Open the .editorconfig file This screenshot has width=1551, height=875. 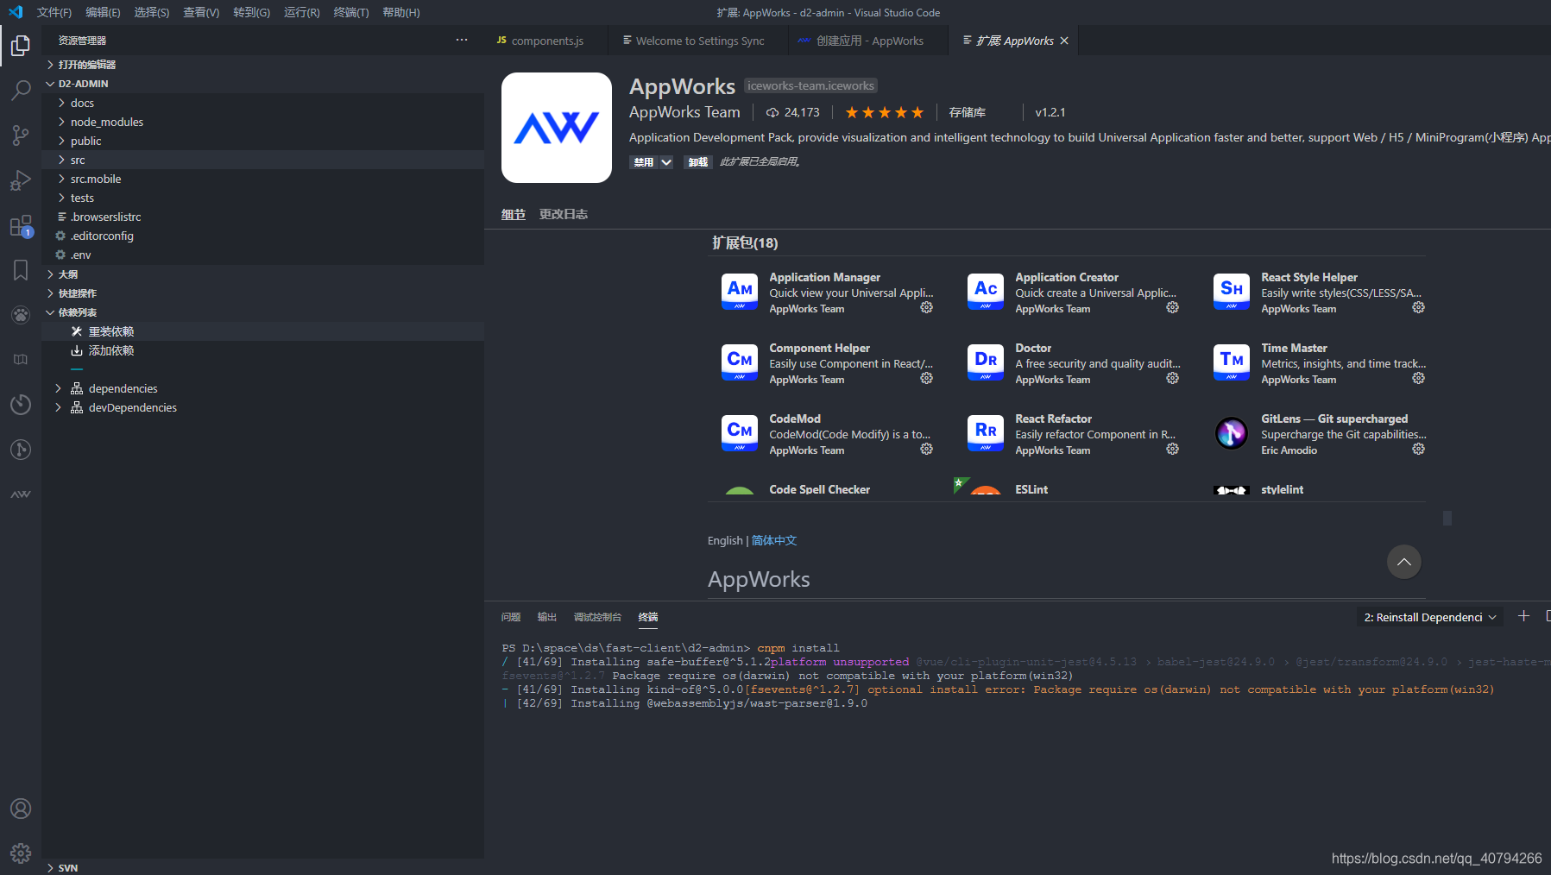pos(262,236)
